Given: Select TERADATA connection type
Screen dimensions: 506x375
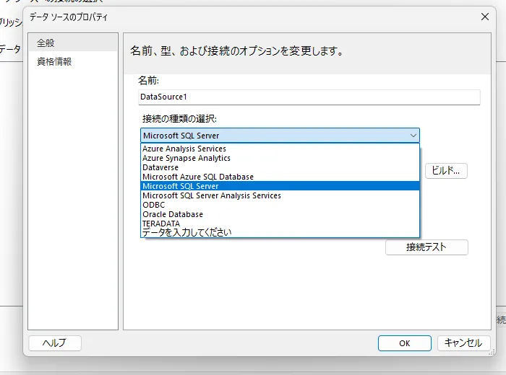Looking at the screenshot, I should (280, 224).
